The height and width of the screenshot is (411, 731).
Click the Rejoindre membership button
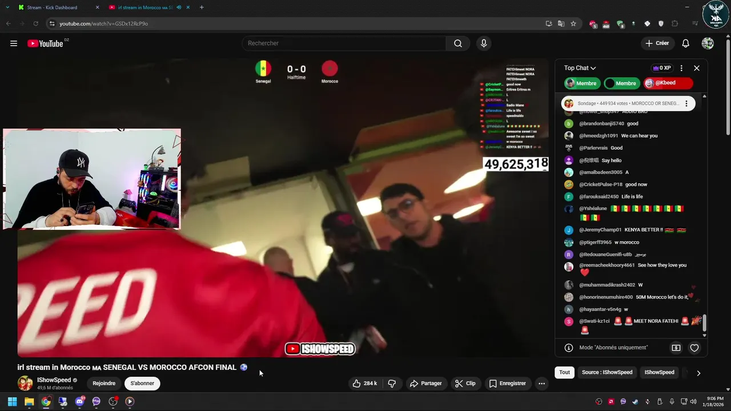click(104, 384)
